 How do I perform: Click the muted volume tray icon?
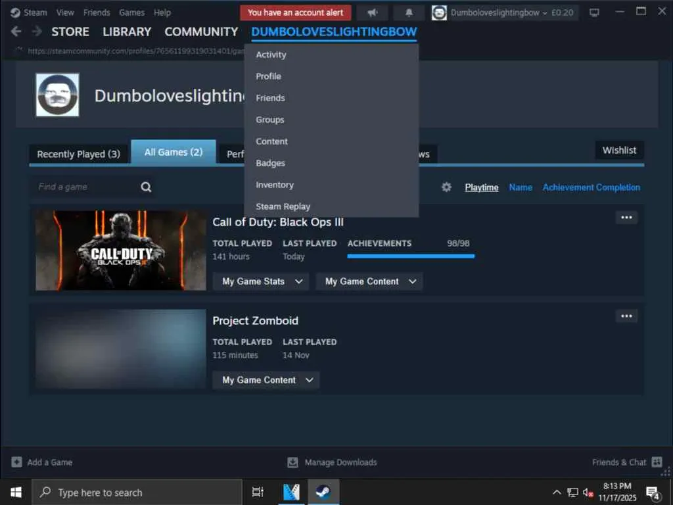[x=588, y=492]
